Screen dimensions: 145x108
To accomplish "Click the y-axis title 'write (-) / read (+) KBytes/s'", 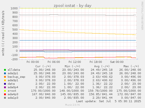I will (3, 33).
